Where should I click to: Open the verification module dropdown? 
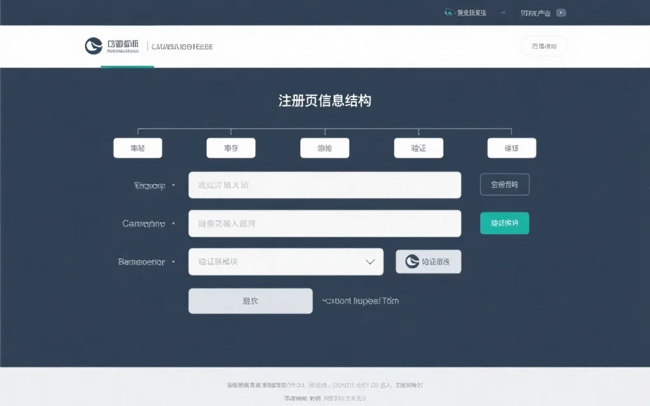[x=286, y=261]
